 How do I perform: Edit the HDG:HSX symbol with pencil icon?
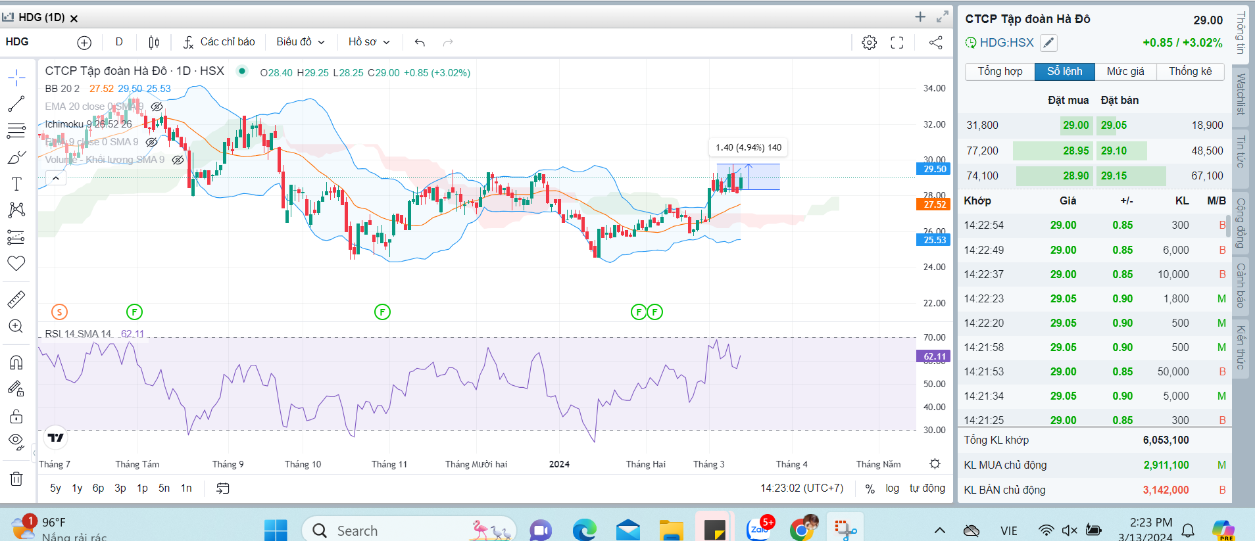pyautogui.click(x=1049, y=43)
